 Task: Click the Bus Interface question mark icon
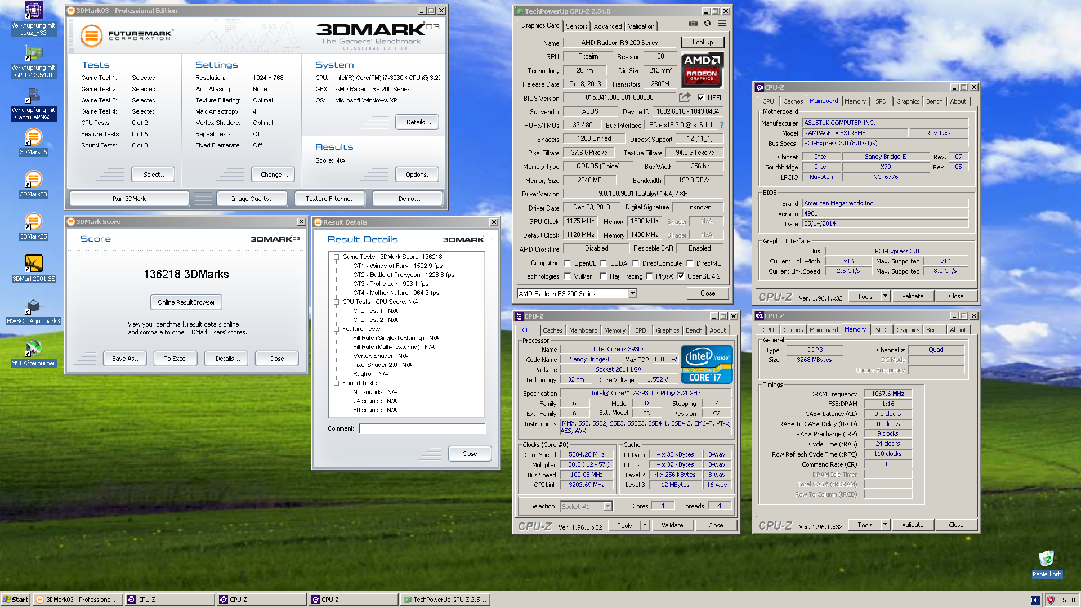tap(722, 125)
